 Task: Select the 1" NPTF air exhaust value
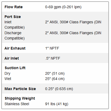[x=52, y=48]
